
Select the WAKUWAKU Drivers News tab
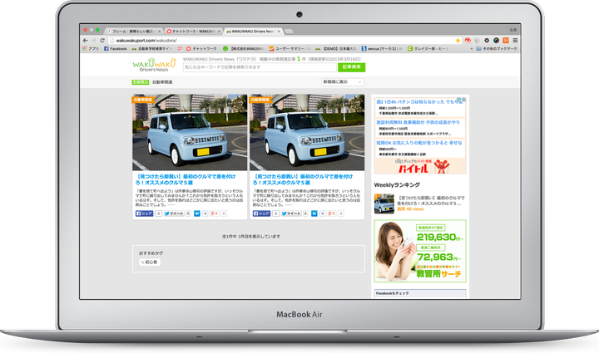point(251,32)
